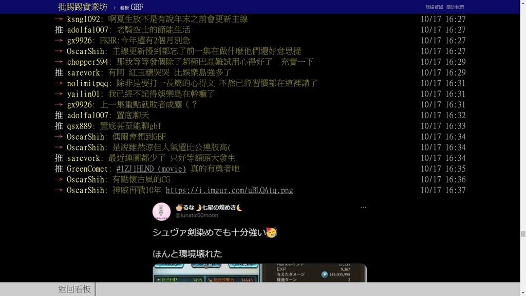Click username qsx889

79,126
